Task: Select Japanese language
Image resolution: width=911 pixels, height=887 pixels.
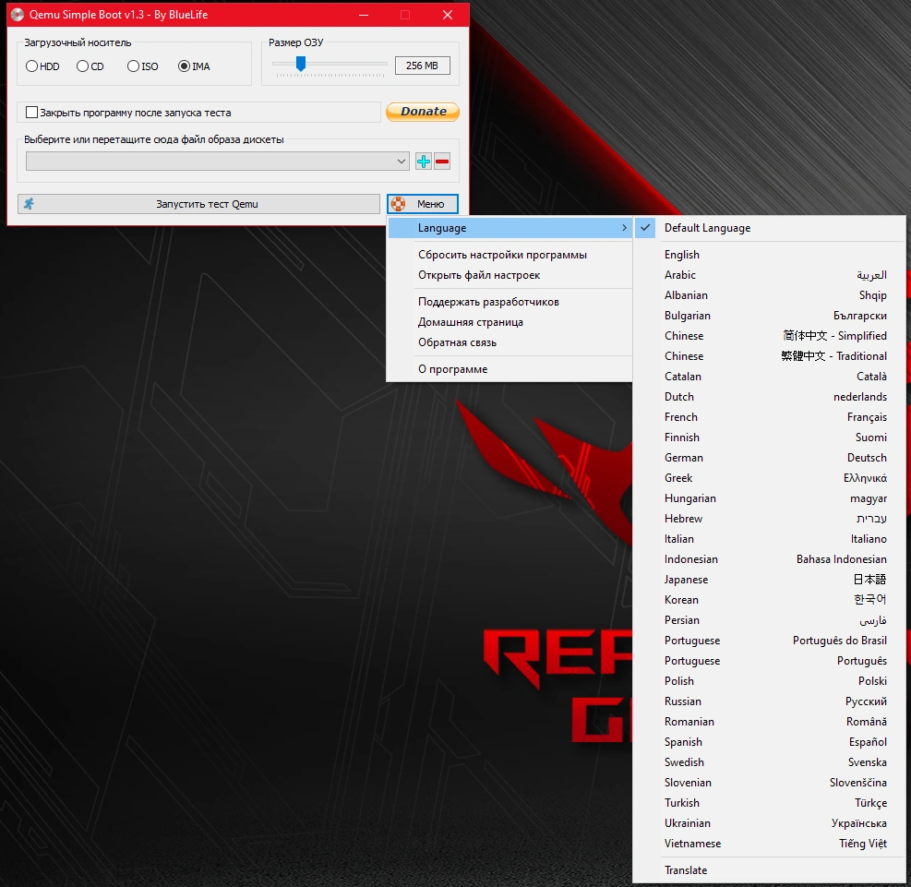Action: pyautogui.click(x=769, y=580)
